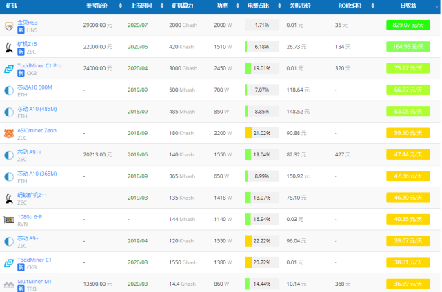442x292 pixels.
Task: Click the 1080ti 6卡 GPU card icon
Action: [x=9, y=220]
